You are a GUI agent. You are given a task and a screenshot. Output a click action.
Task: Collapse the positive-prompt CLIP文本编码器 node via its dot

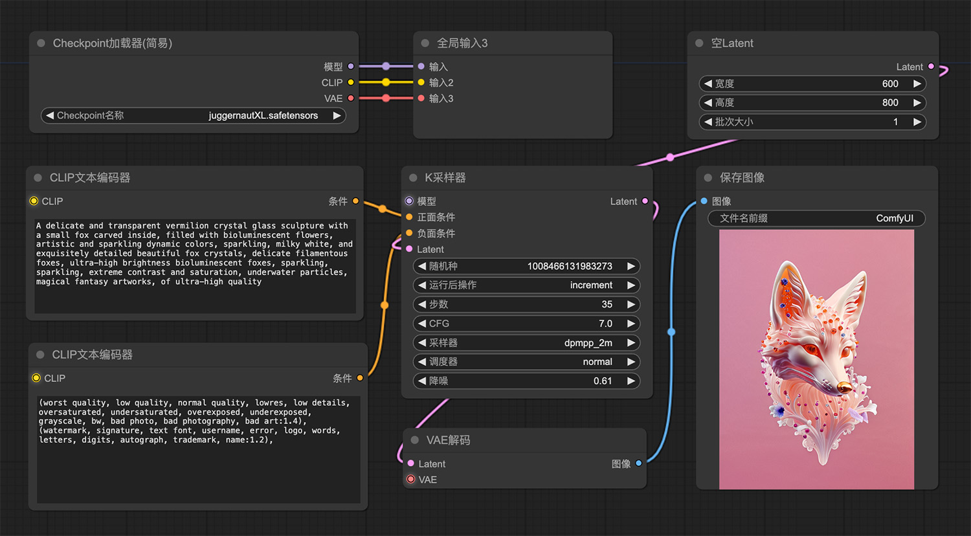point(38,177)
